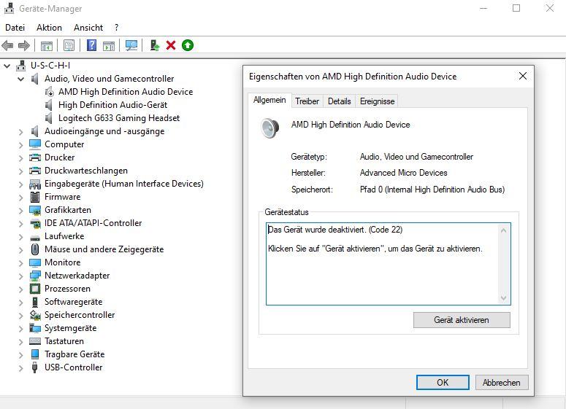The image size is (566, 409).
Task: Click the Gerätestatus scrollbar up arrow
Action: [x=504, y=230]
